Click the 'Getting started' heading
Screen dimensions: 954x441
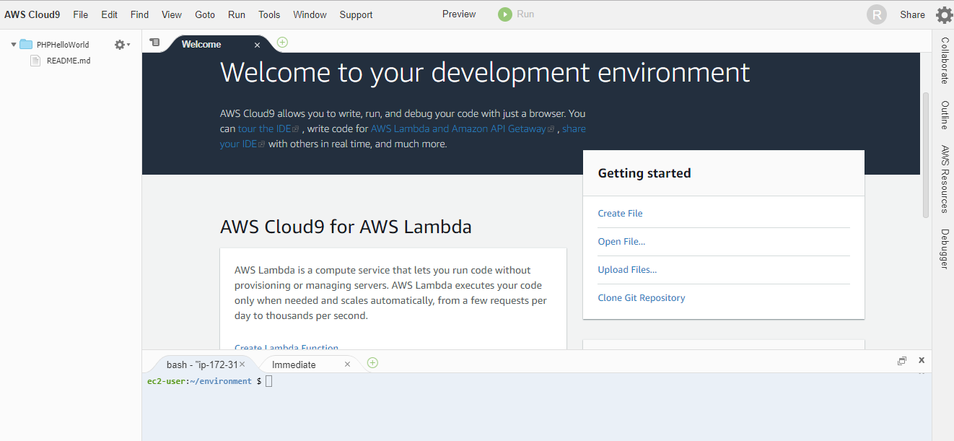pos(644,173)
